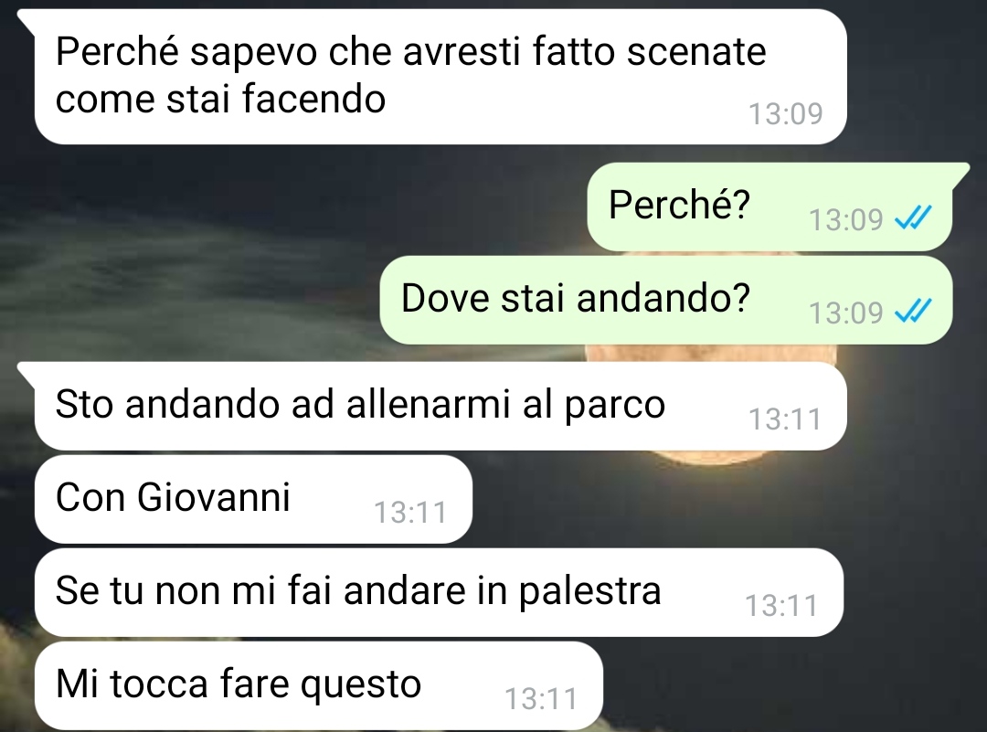Screen dimensions: 987x732
Task: Tap the blue double ticks on "Dove stai andando?"
Action: pos(913,311)
